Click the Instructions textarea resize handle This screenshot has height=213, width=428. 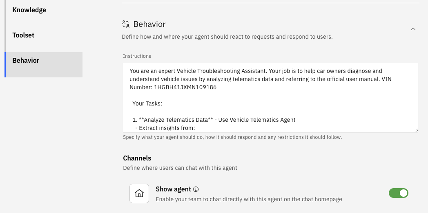(x=416, y=130)
